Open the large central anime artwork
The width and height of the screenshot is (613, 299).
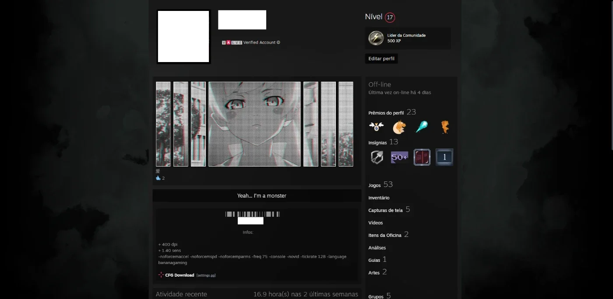tap(254, 124)
